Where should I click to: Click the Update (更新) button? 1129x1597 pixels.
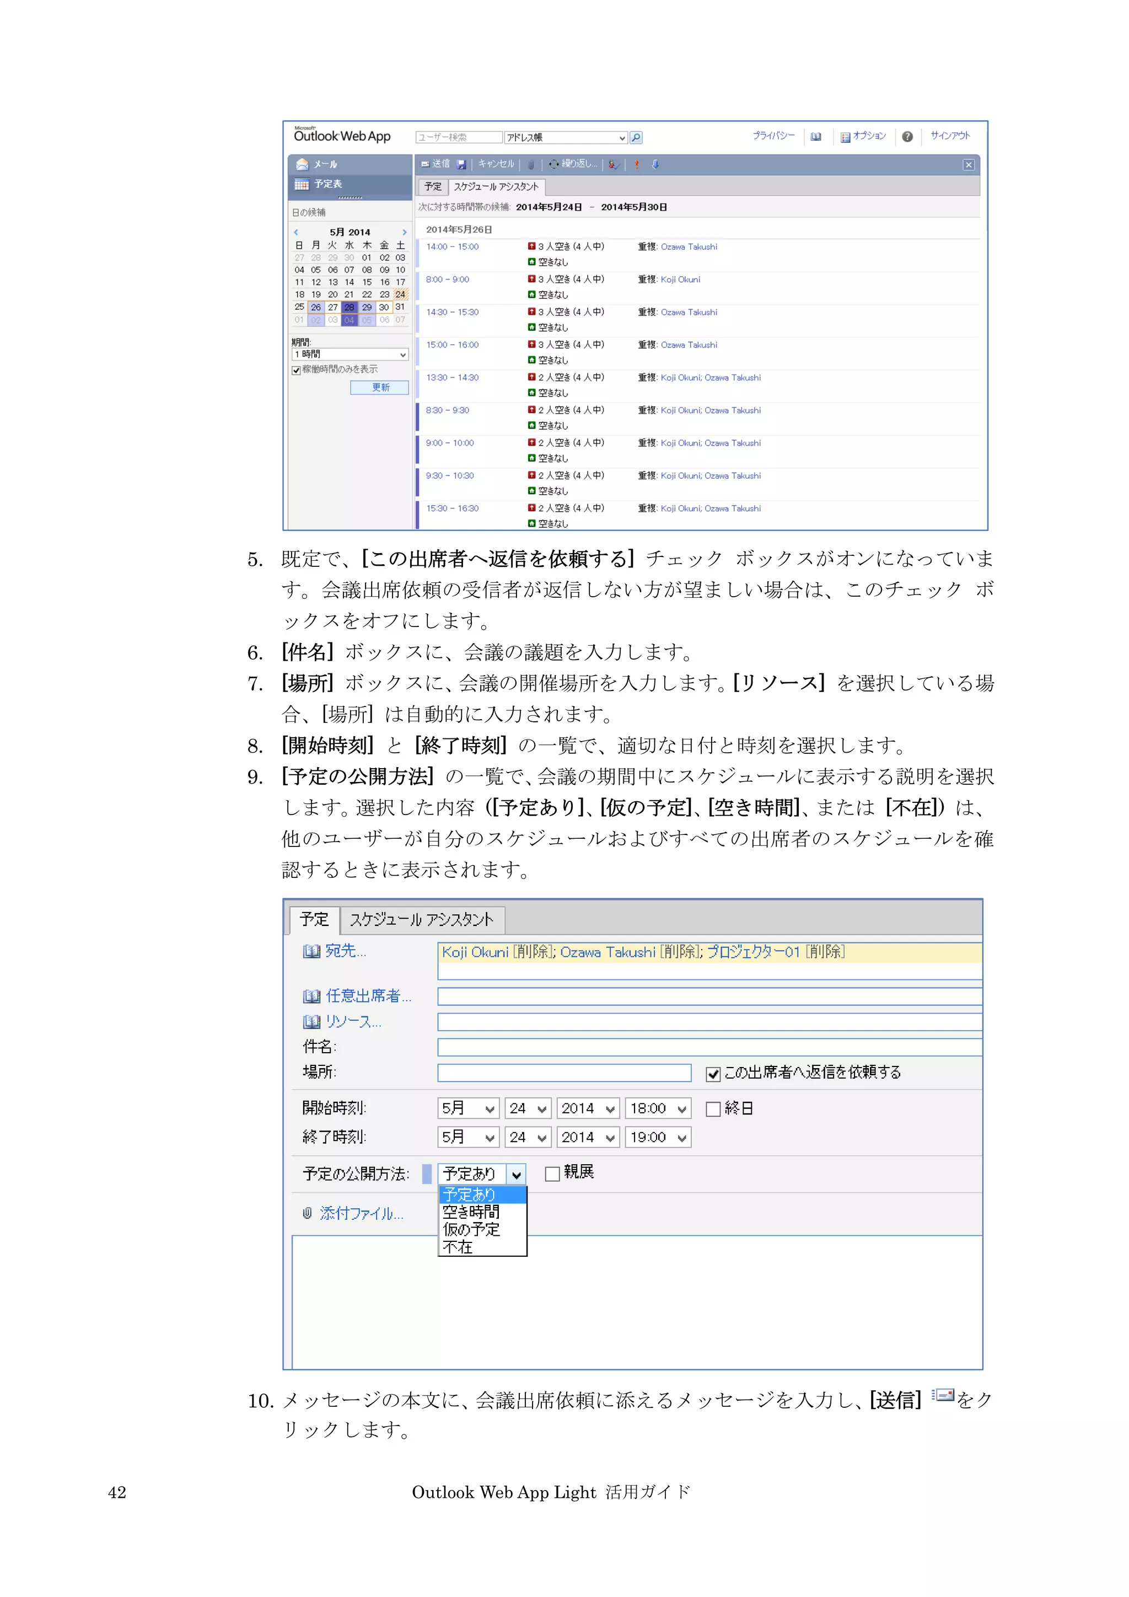pyautogui.click(x=380, y=388)
